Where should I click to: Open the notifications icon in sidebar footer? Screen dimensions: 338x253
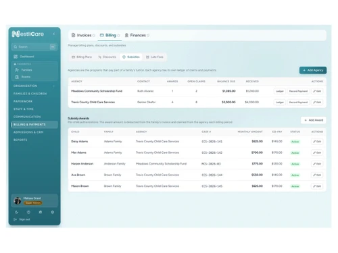41,212
